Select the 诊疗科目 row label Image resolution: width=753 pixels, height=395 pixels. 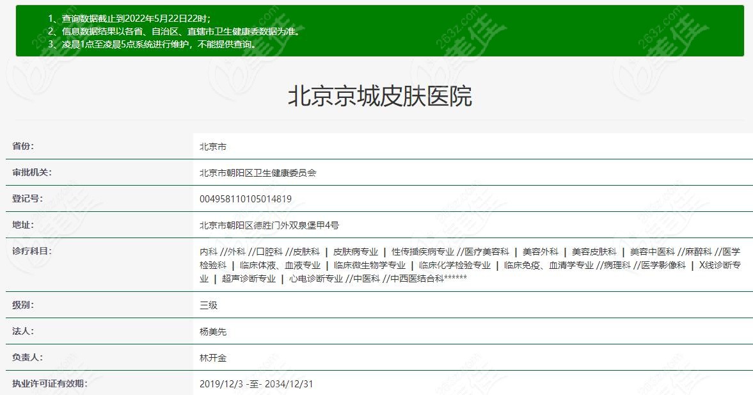[32, 251]
